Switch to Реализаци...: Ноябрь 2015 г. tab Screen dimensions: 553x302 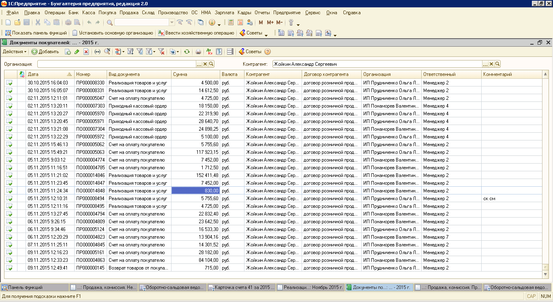click(310, 287)
